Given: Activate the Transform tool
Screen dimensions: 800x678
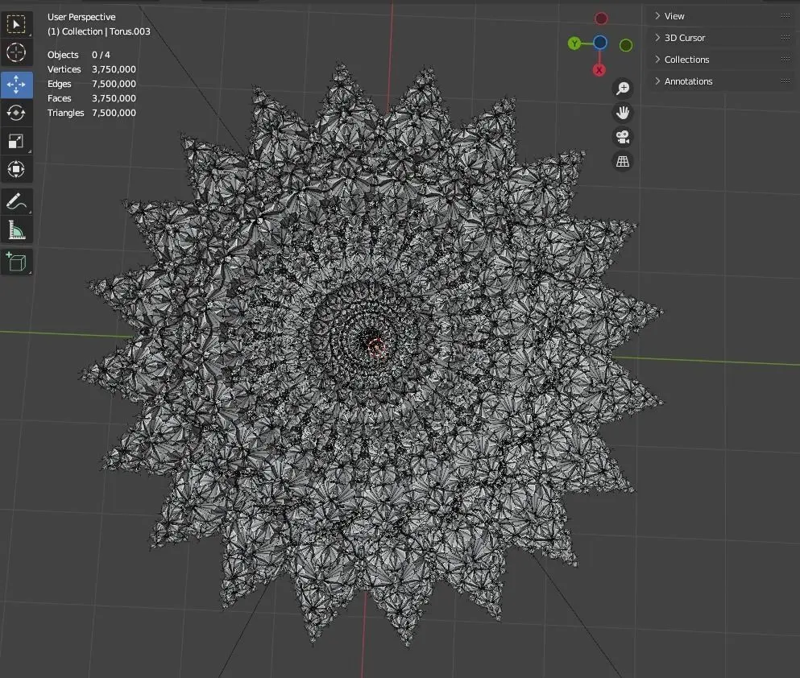Looking at the screenshot, I should point(16,169).
